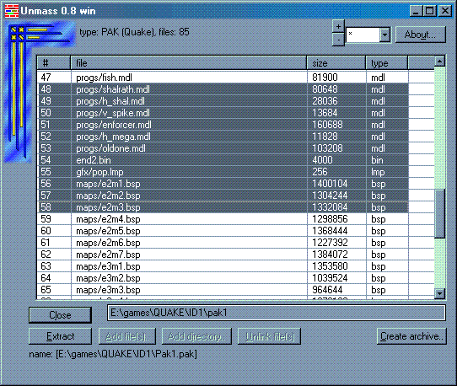Viewport: 457px width, 386px height.
Task: Click scrollbar down arrow of file list
Action: [x=439, y=293]
